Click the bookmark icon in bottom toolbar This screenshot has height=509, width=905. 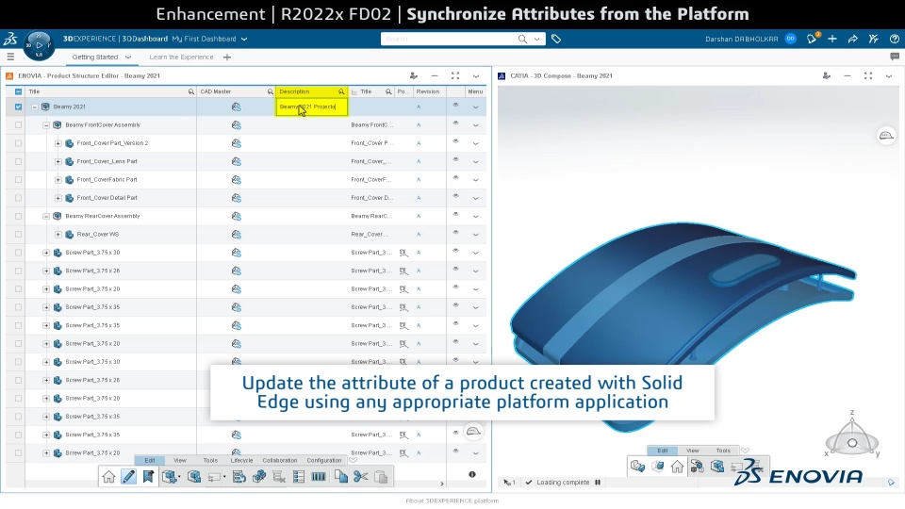click(148, 477)
